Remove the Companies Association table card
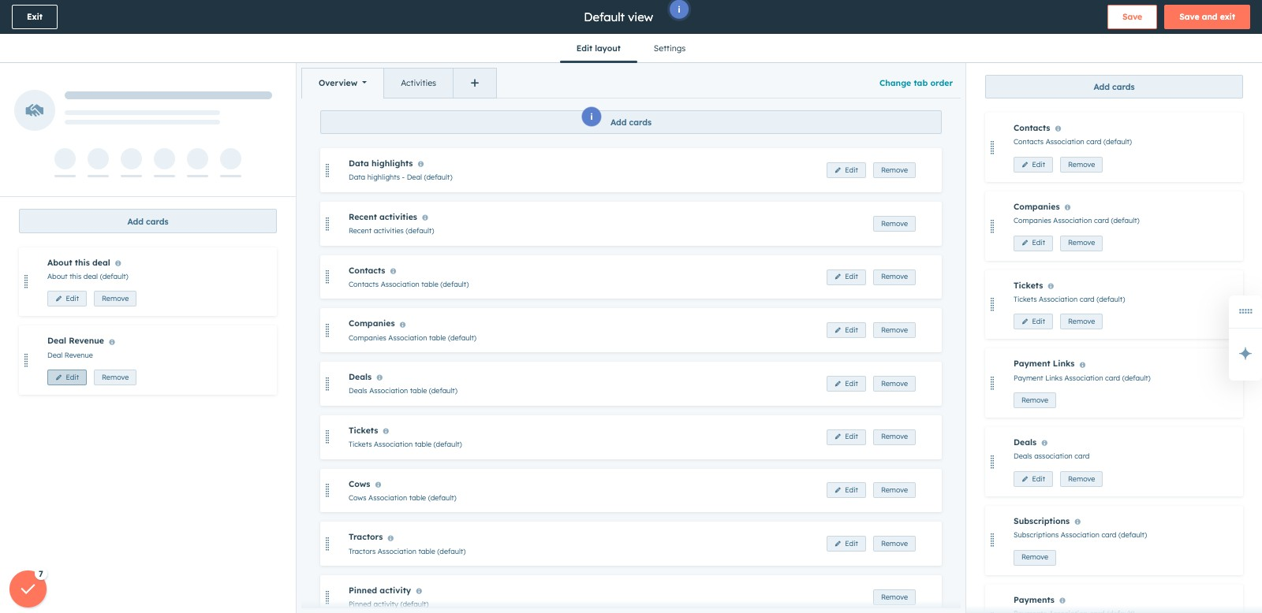Viewport: 1262px width, 613px height. pos(894,330)
